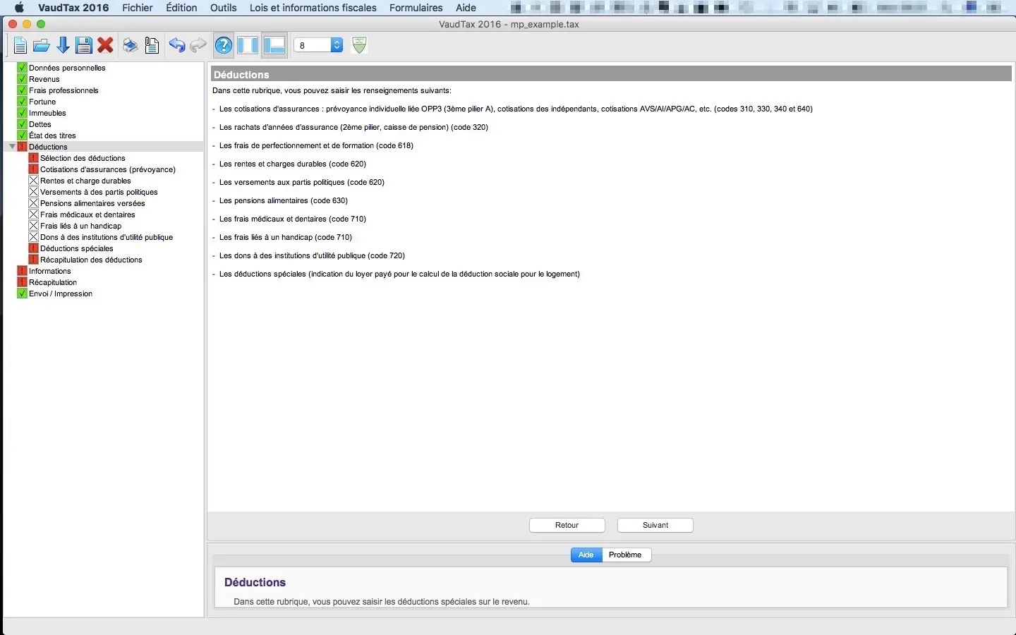Open the Formulaires menu
Viewport: 1016px width, 635px height.
click(416, 8)
